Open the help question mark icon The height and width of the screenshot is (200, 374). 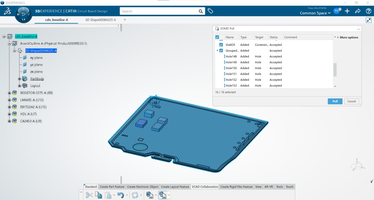pos(369,11)
